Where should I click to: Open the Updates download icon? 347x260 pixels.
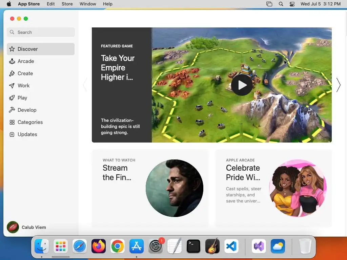pos(12,134)
